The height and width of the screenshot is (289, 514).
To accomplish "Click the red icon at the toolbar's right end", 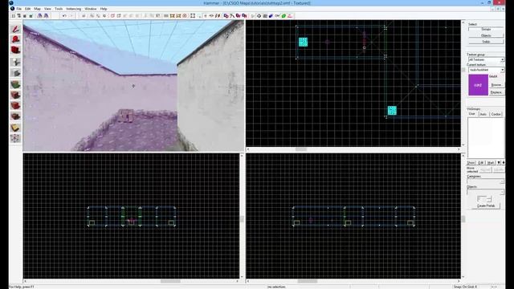I will click(290, 16).
